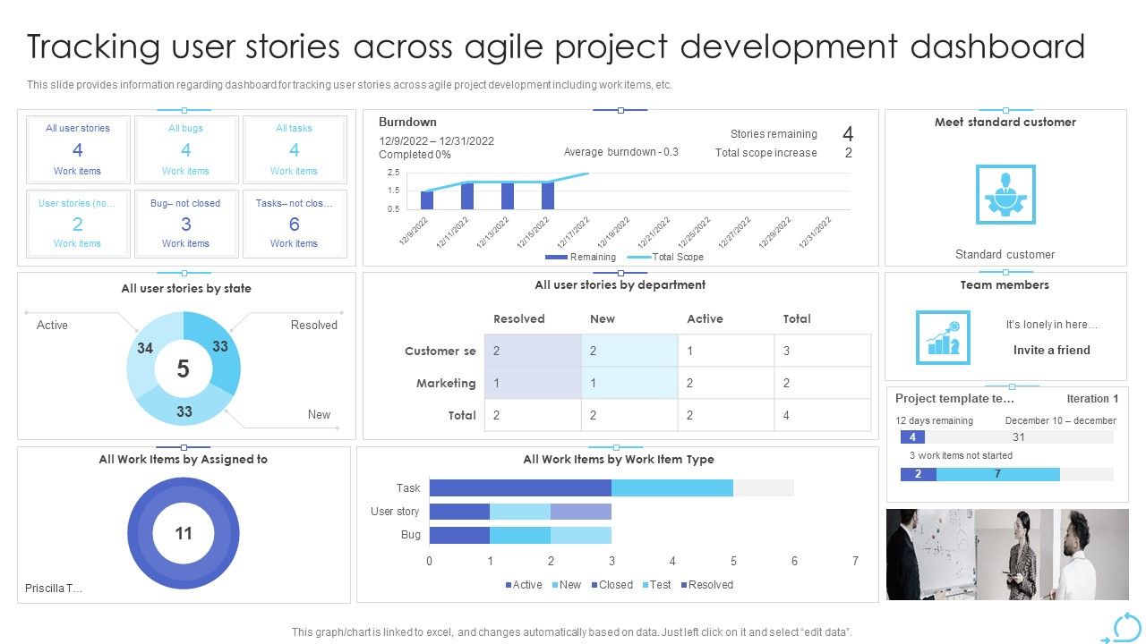Click the Task bar in work item chart
The image size is (1146, 644).
click(x=581, y=487)
